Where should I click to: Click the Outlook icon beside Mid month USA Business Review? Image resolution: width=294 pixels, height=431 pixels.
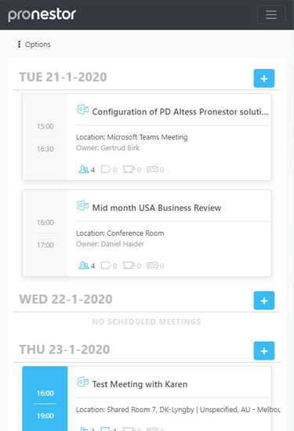(83, 205)
